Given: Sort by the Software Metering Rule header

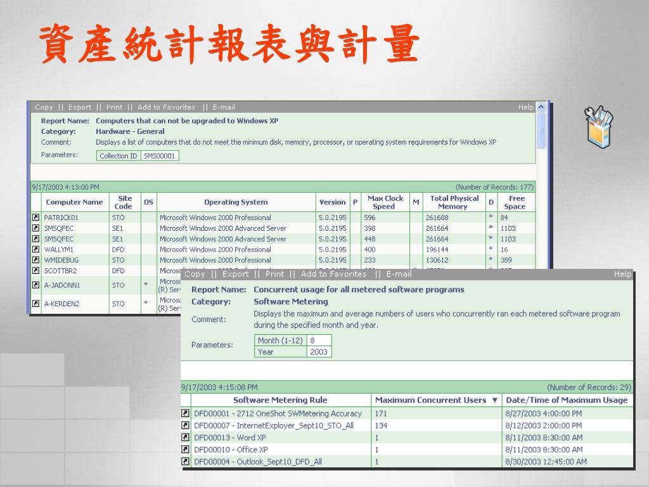Looking at the screenshot, I should click(x=280, y=400).
